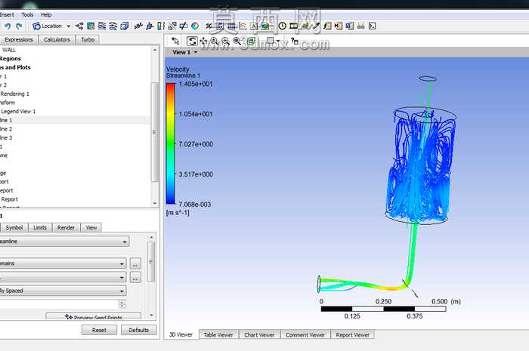This screenshot has width=529, height=351.
Task: Insert a Table from toolbar
Action: [231, 26]
